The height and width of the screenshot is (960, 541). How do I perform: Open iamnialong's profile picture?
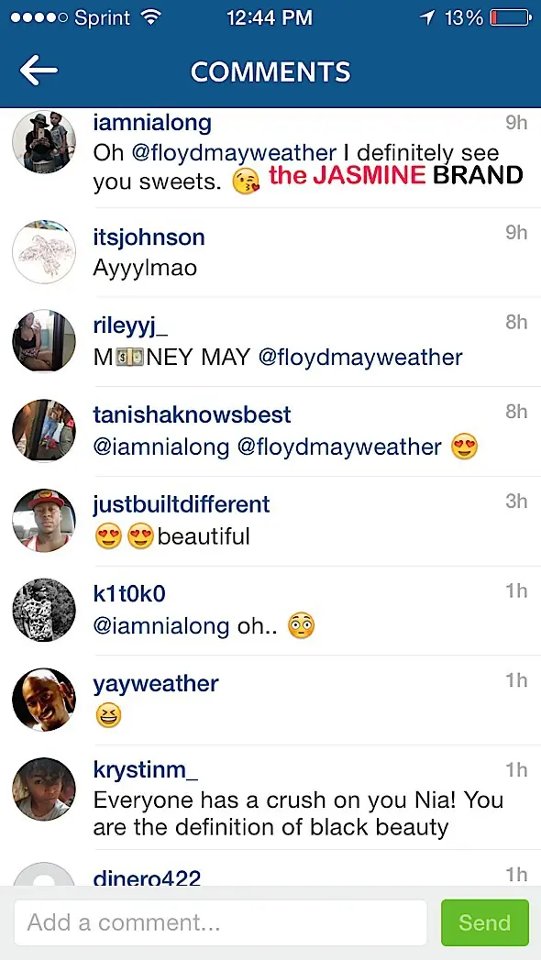(x=44, y=141)
